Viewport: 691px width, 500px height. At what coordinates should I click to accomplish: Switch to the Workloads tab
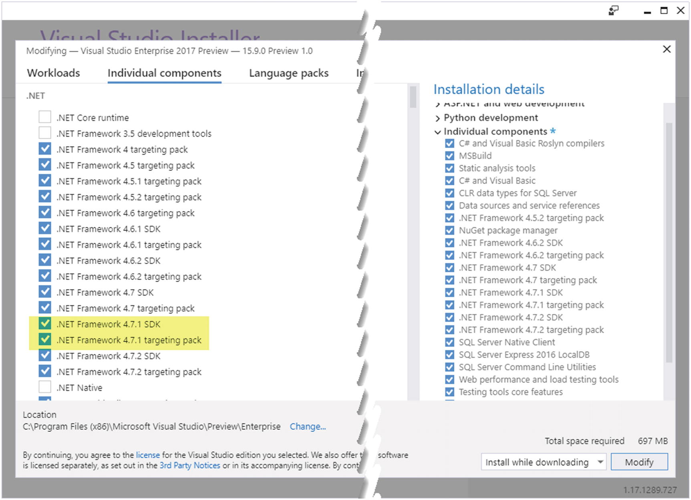53,73
